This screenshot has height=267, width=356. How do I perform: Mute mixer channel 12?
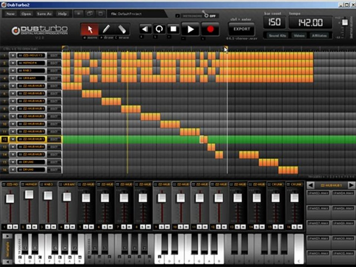point(224,227)
